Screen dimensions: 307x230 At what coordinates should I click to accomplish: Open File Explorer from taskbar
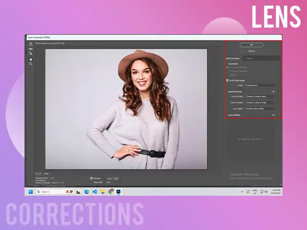103,192
